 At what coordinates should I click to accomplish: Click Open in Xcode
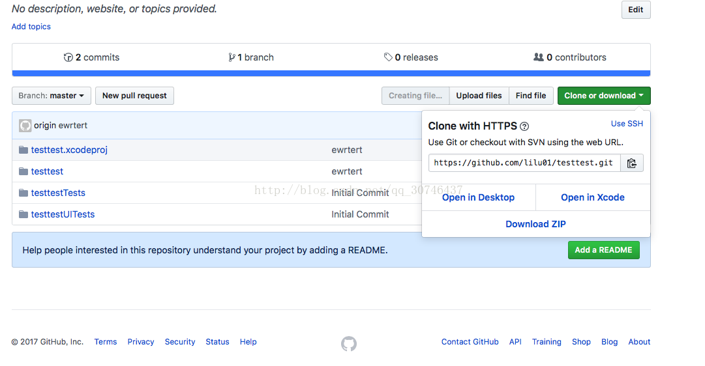point(593,197)
